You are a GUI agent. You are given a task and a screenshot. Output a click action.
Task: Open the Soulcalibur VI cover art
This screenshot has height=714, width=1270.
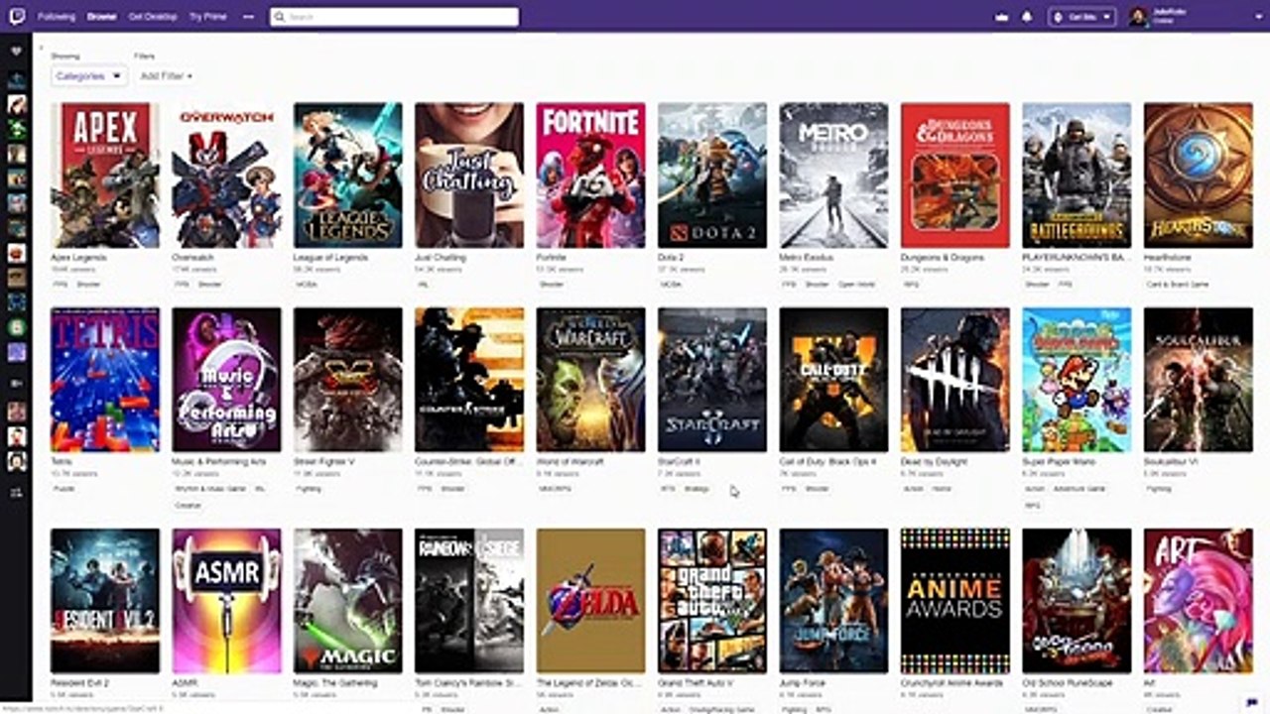coord(1199,380)
